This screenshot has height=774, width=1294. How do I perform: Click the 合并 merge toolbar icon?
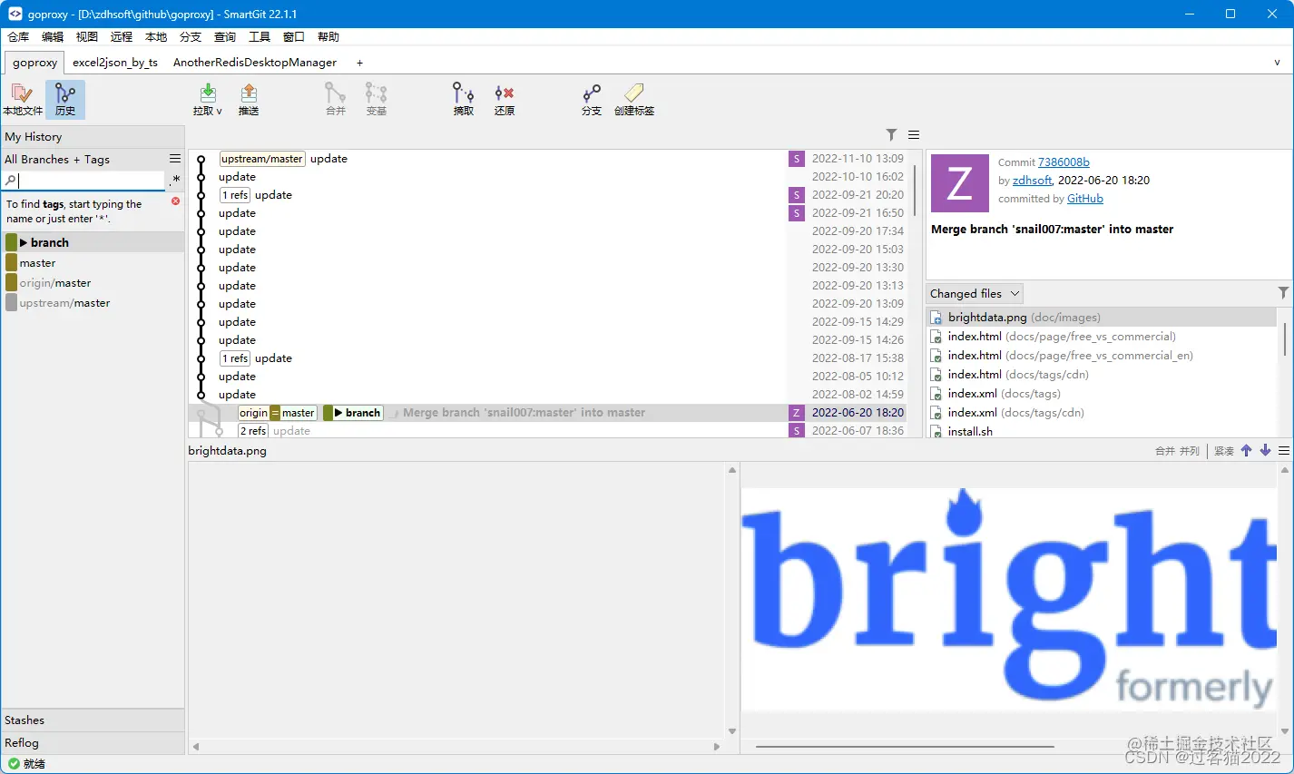(336, 93)
